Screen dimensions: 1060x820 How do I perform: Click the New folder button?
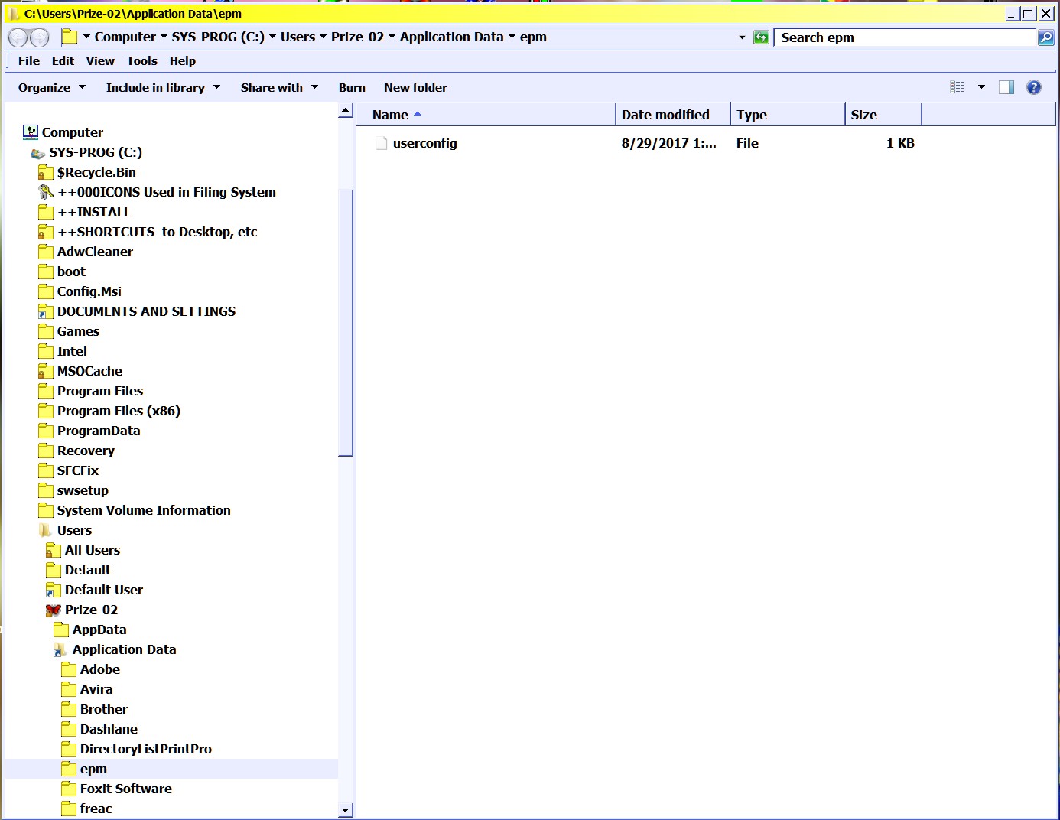pyautogui.click(x=415, y=88)
